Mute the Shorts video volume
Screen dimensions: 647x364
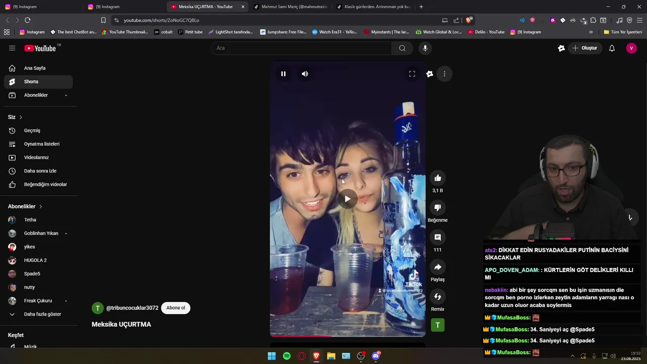pyautogui.click(x=305, y=74)
